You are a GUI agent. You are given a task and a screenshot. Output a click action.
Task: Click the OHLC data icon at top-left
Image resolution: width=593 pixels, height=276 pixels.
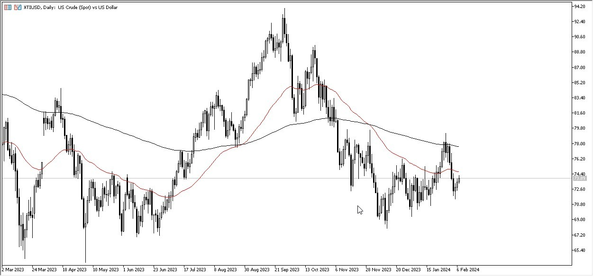click(x=8, y=7)
